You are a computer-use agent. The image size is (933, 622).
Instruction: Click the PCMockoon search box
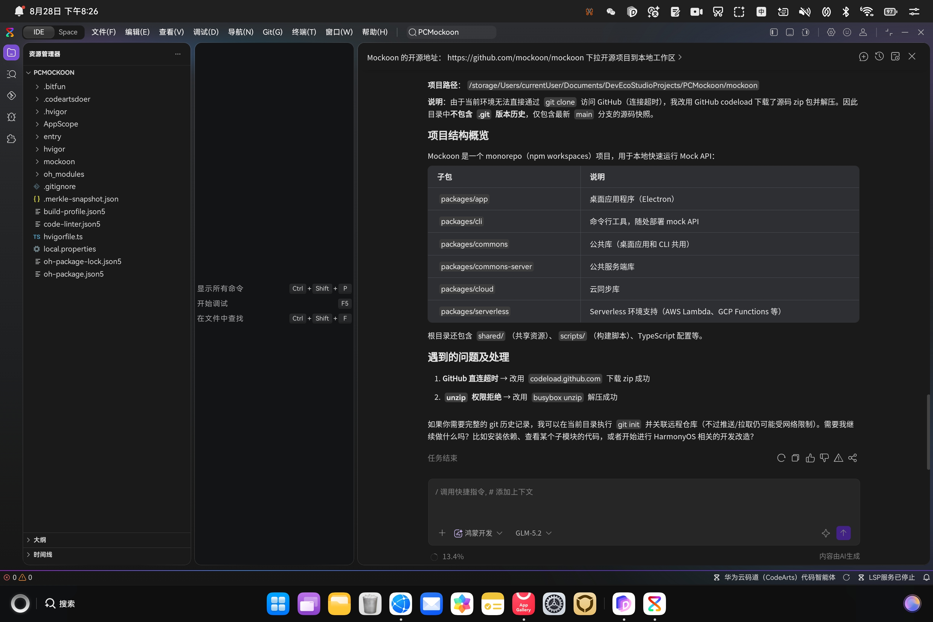click(451, 32)
